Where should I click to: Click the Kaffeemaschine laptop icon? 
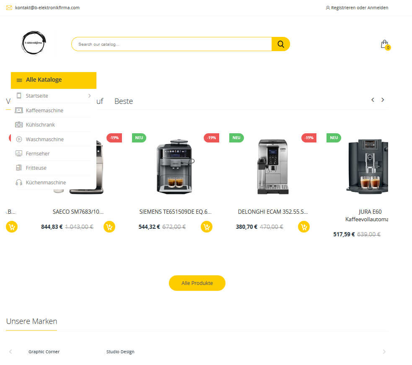[x=19, y=110]
